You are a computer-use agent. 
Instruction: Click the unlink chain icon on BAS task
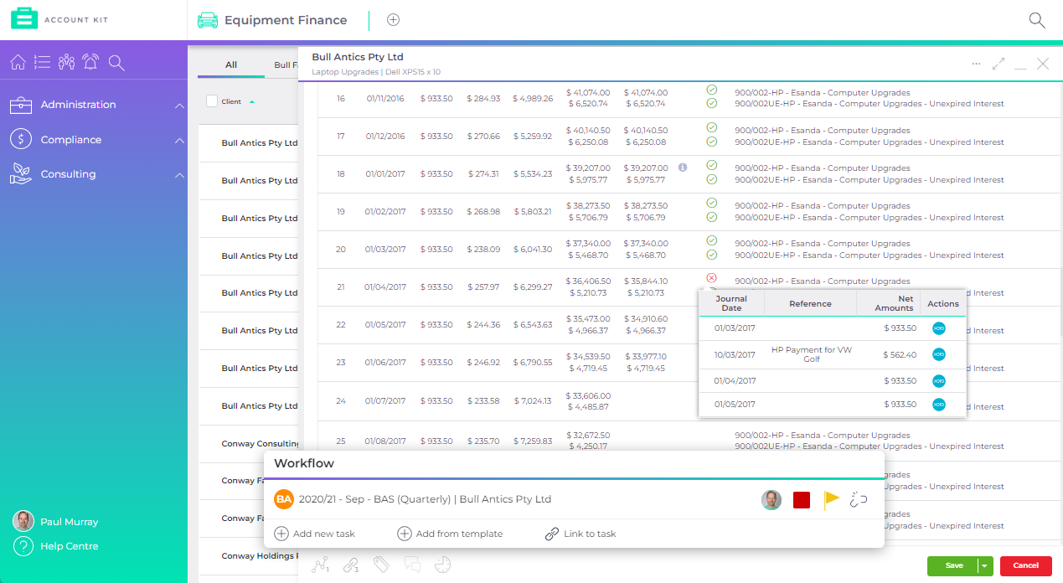pyautogui.click(x=859, y=500)
